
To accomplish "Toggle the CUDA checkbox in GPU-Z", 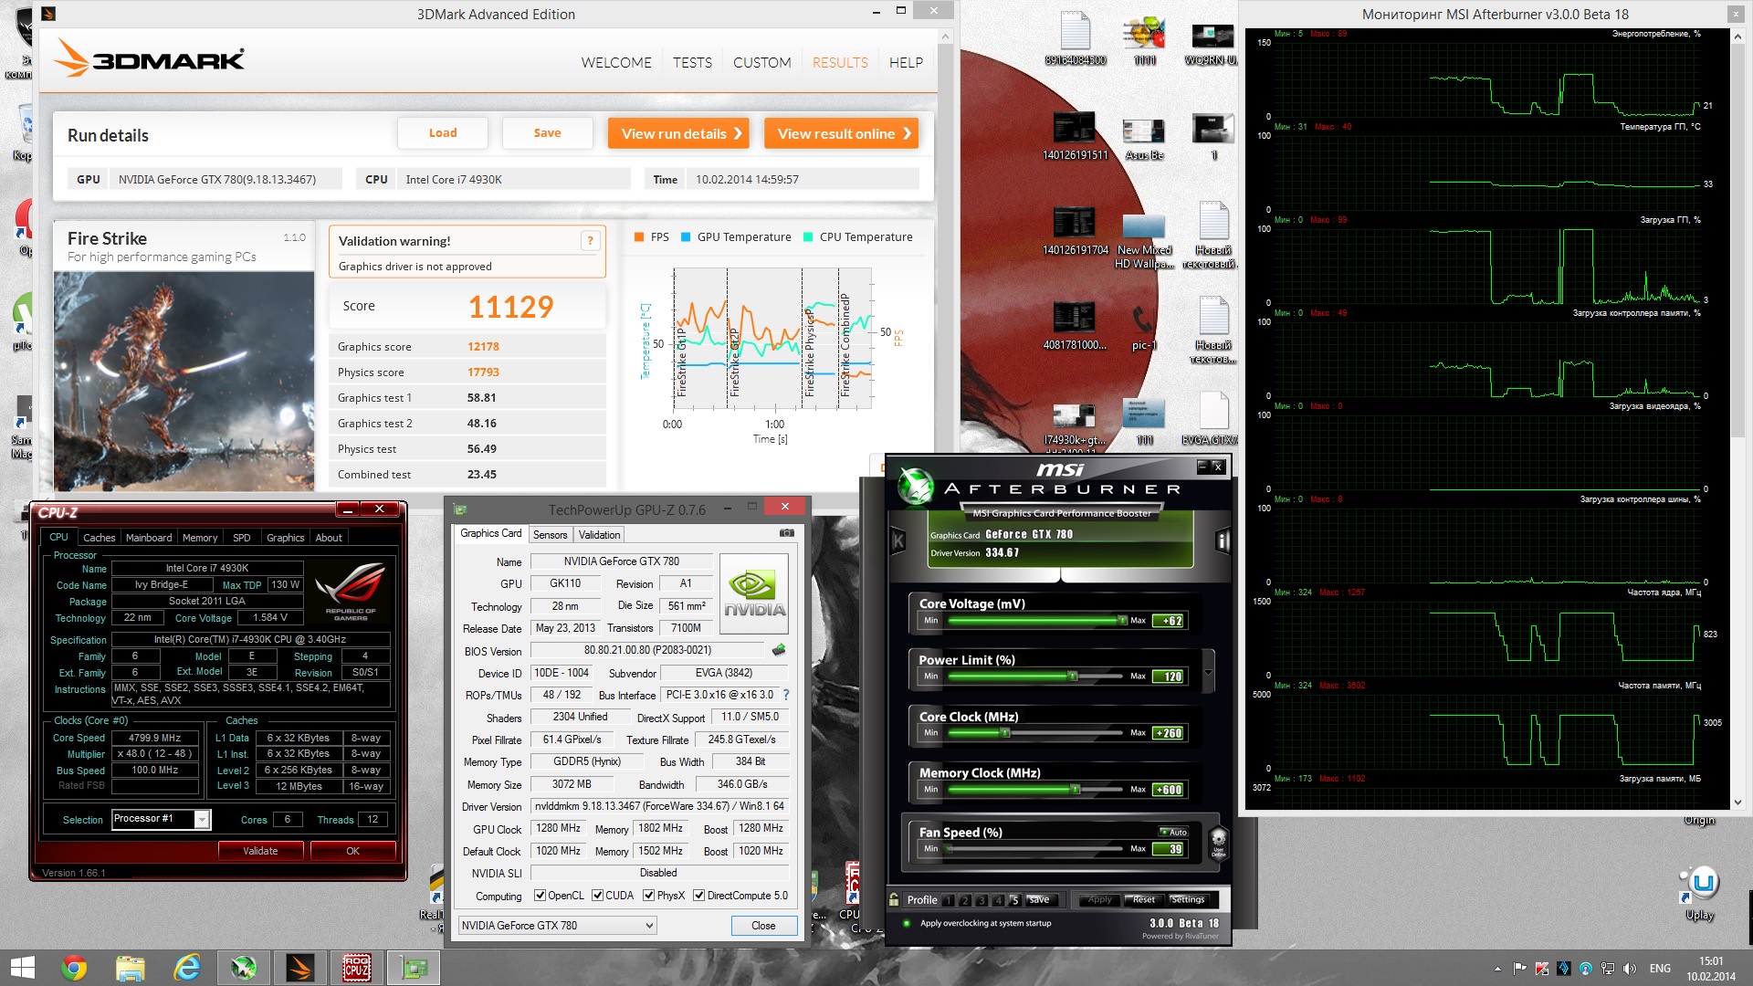I will tap(598, 896).
